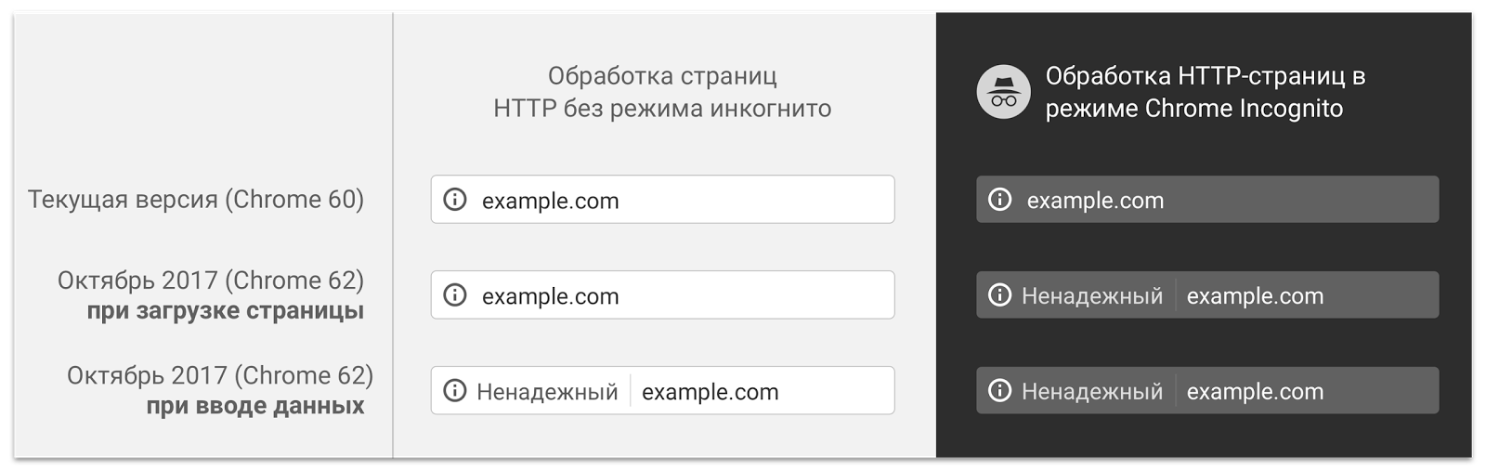Click example.com in data-entry light address bar
The image size is (1486, 470).
pos(710,392)
